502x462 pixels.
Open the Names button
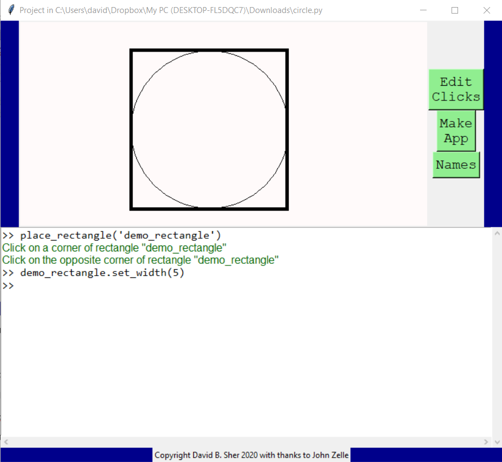point(456,165)
